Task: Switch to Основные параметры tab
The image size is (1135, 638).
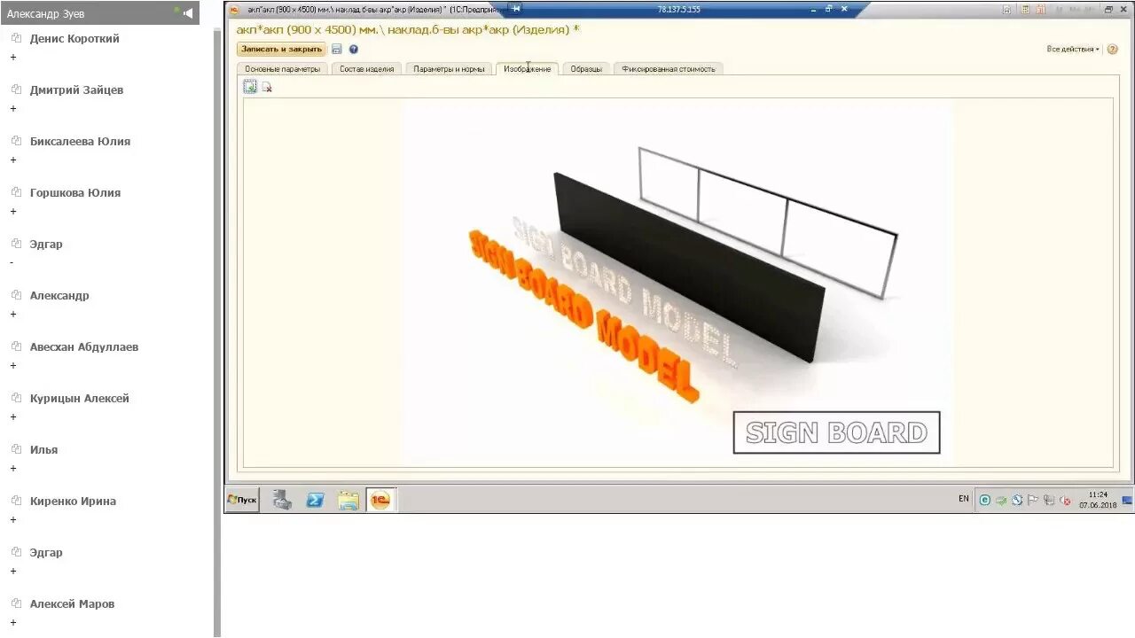Action: tap(283, 69)
